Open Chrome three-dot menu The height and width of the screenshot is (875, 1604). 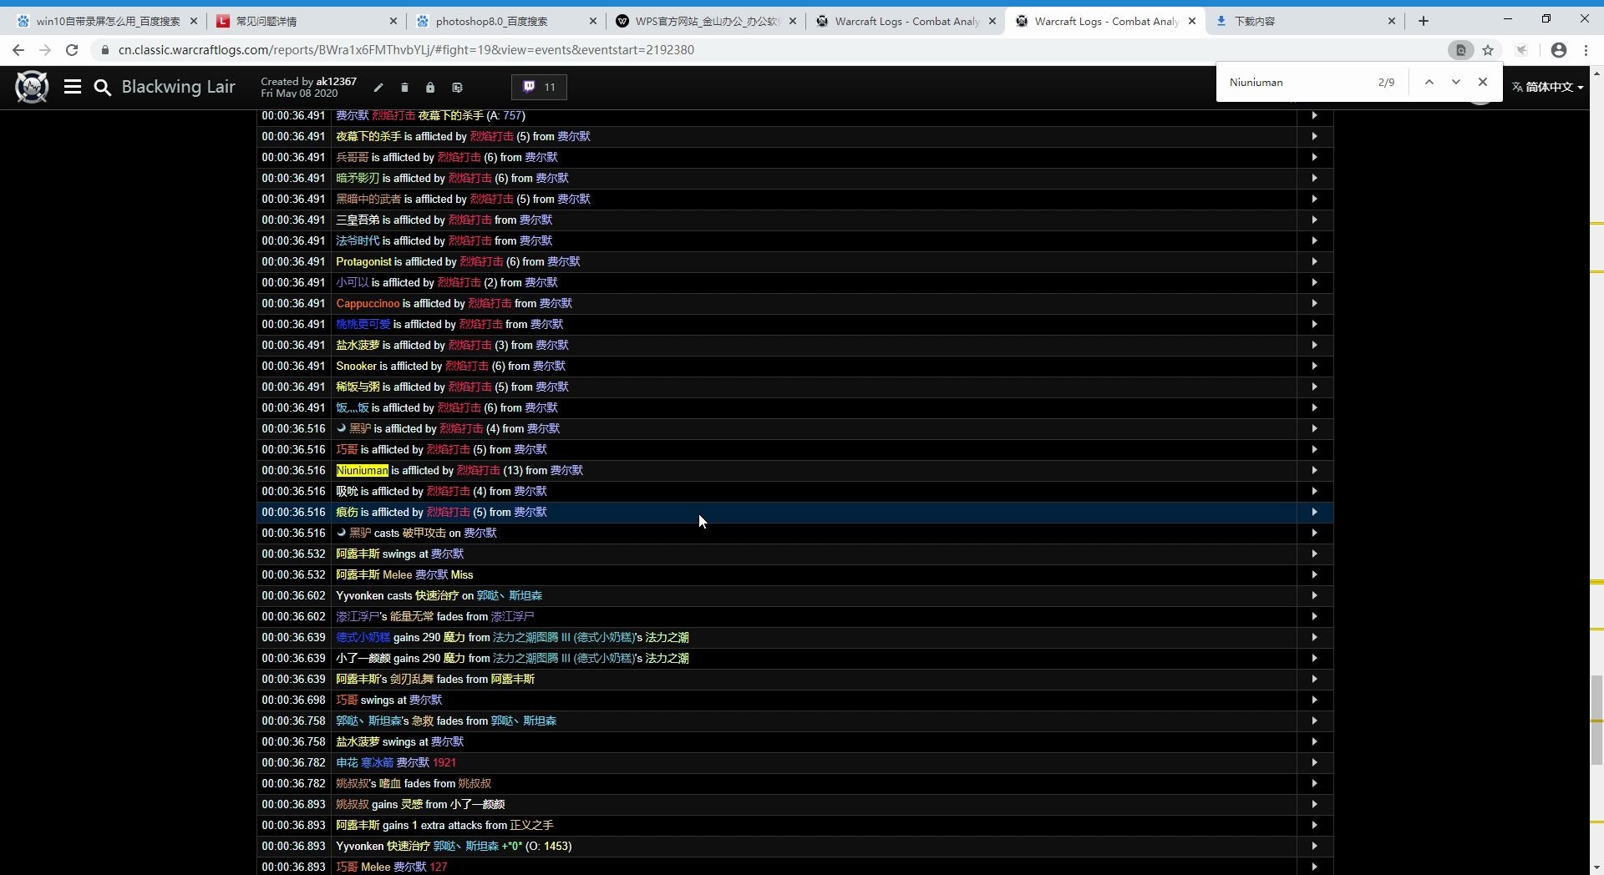(x=1586, y=50)
